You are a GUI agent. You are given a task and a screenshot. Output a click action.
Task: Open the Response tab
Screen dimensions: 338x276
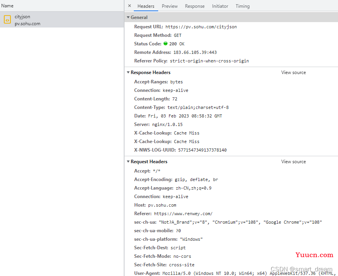coord(195,6)
